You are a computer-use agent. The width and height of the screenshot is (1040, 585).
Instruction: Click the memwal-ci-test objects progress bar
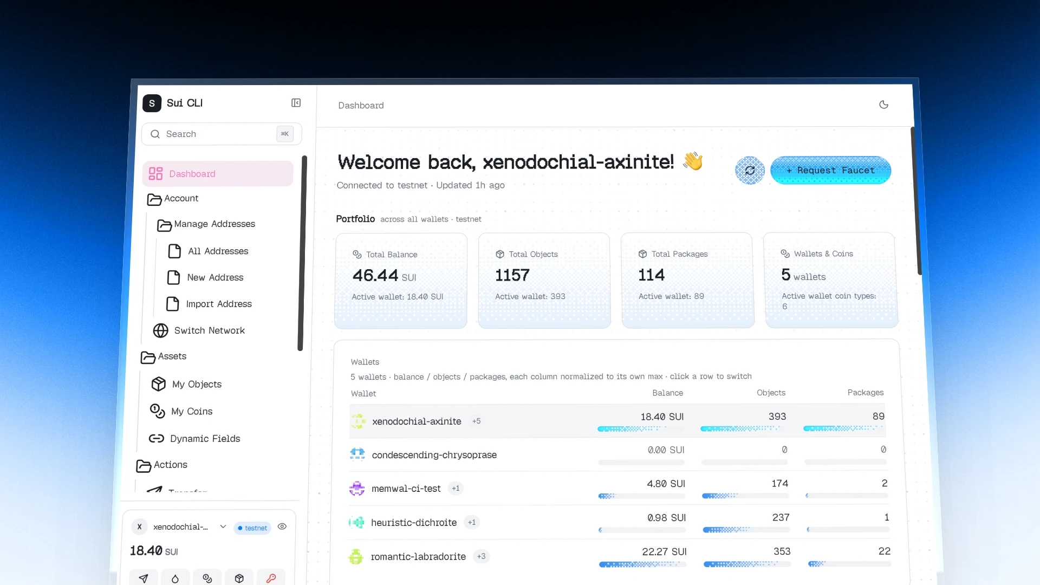click(745, 496)
